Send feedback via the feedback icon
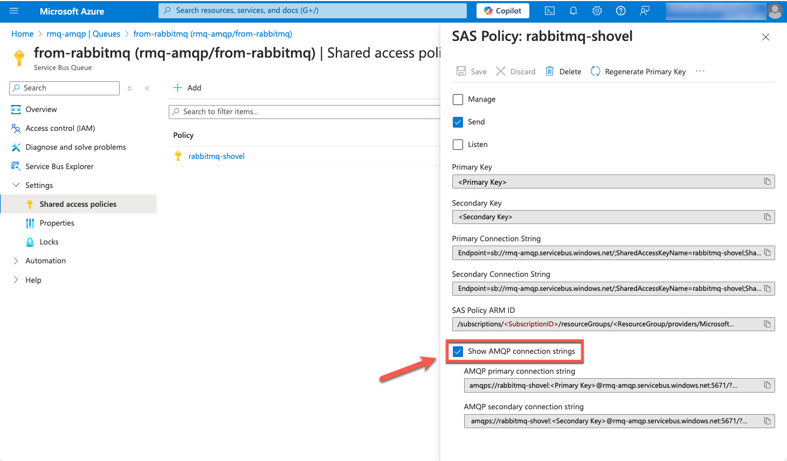The height and width of the screenshot is (461, 787). click(644, 10)
